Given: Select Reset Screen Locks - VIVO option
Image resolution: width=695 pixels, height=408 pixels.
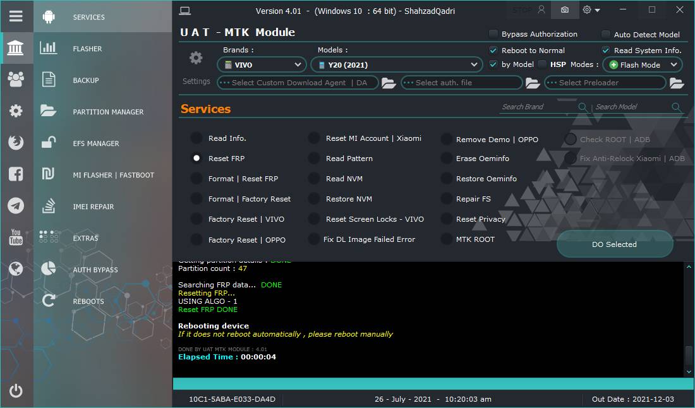Looking at the screenshot, I should coord(314,219).
